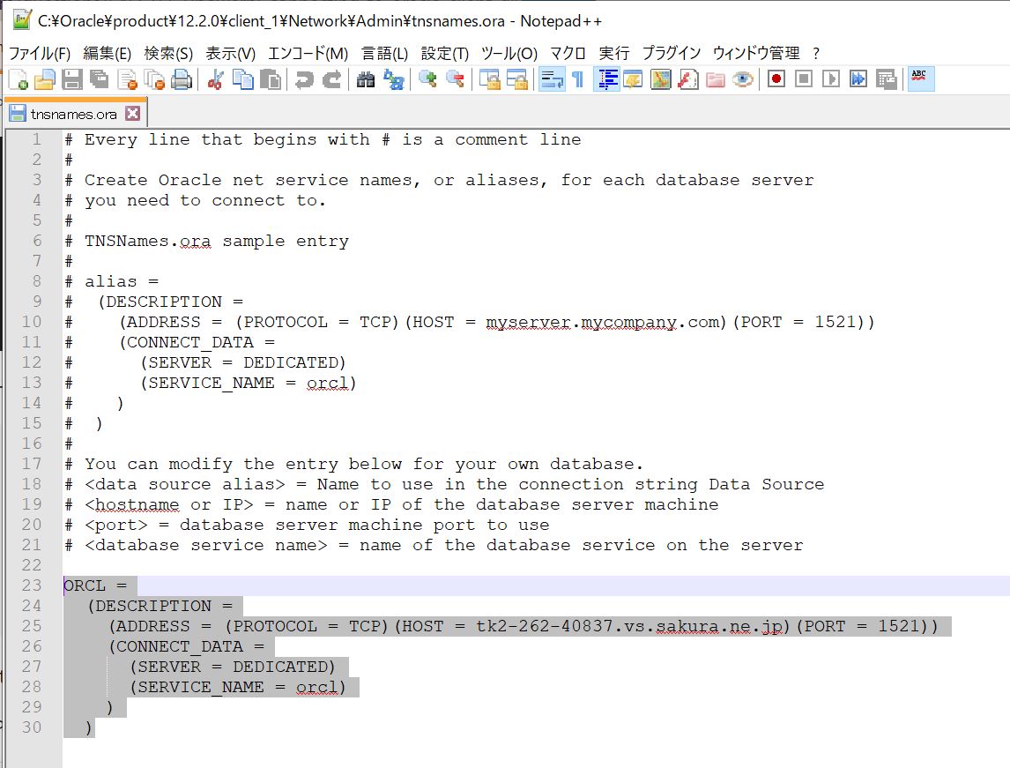Click the Undo arrow icon
The height and width of the screenshot is (768, 1010).
(x=304, y=80)
